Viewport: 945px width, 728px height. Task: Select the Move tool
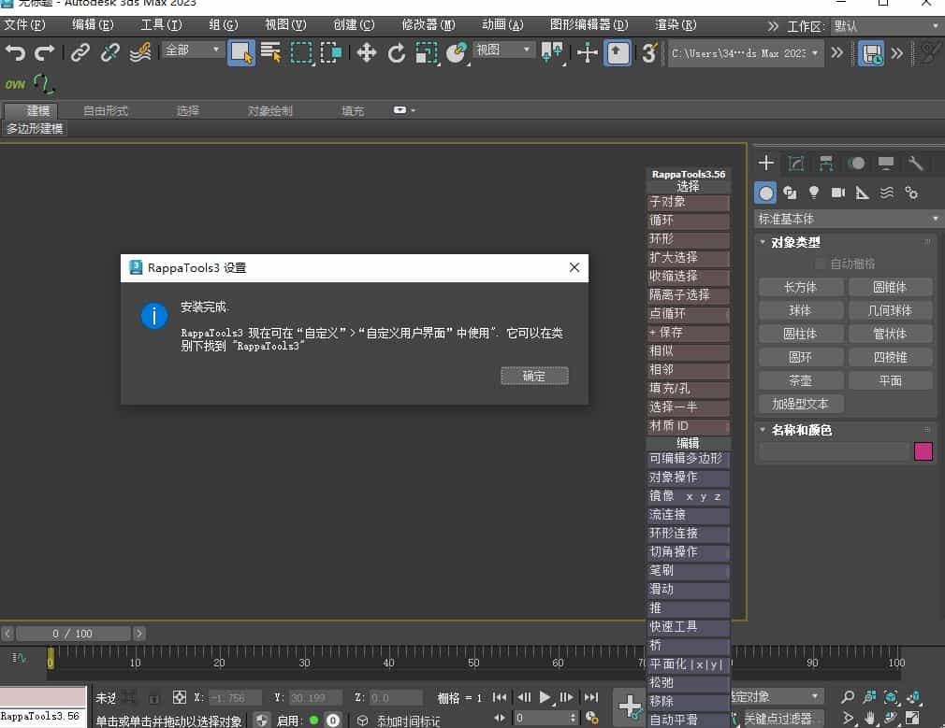click(367, 53)
